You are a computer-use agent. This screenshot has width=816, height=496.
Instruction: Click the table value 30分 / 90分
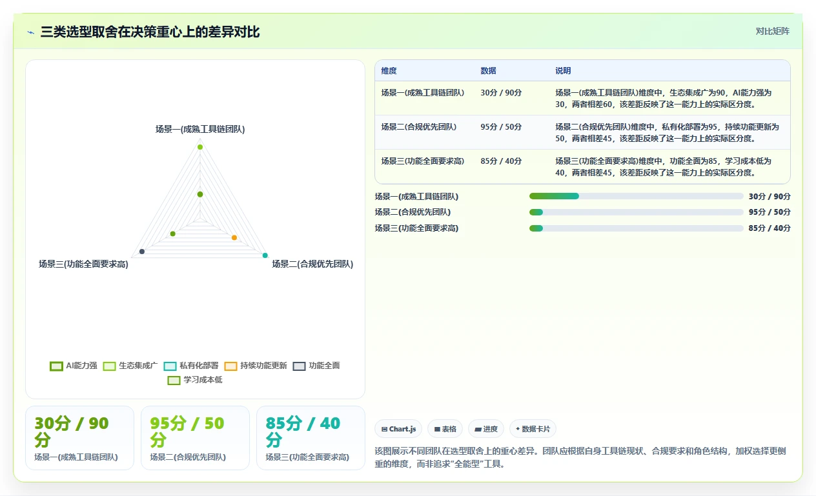coord(501,93)
